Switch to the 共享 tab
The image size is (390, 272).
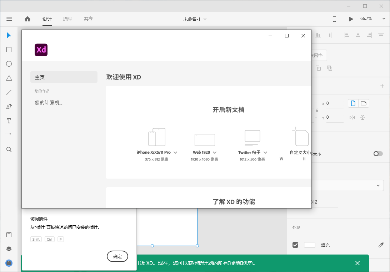tap(88, 19)
